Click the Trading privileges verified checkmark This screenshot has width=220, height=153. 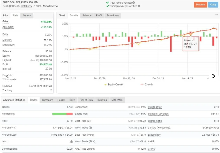pos(107,6)
